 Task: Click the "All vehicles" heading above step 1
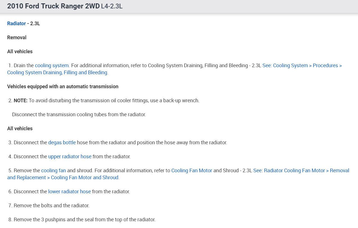coord(20,52)
